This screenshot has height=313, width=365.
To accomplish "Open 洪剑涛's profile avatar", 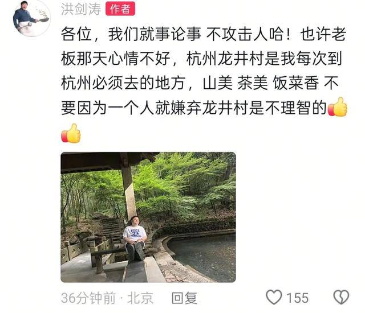I will coord(31,18).
